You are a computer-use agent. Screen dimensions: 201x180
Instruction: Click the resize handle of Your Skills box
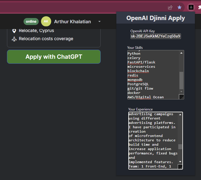coord(182,97)
